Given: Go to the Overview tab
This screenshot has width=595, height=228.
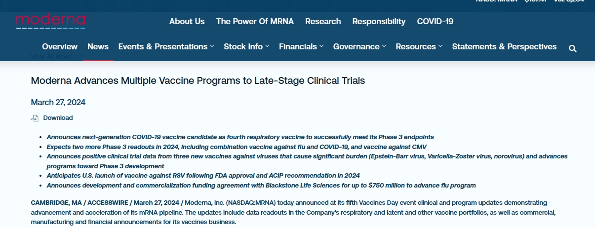Looking at the screenshot, I should [x=60, y=46].
